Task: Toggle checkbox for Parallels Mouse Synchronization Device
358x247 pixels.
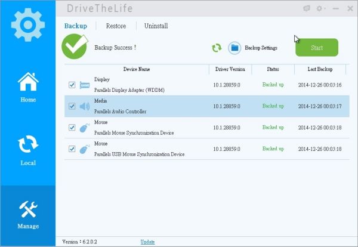Action: point(72,128)
